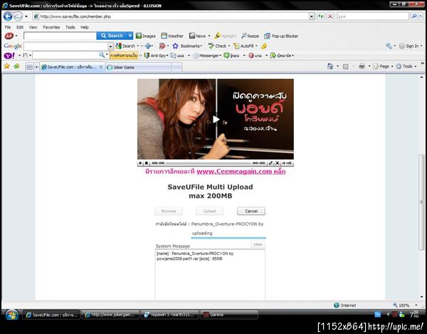Open the Edit menu
427x334 pixels.
pos(20,27)
